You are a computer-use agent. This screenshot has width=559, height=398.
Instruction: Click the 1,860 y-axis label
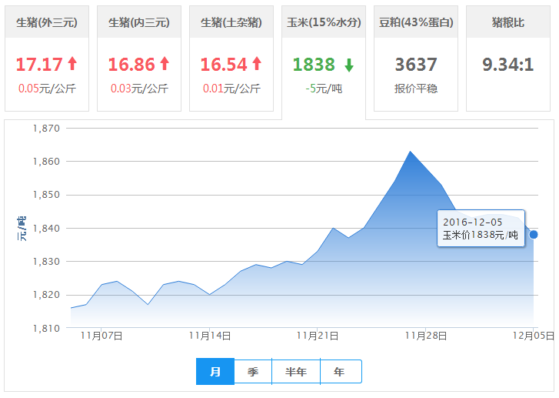coord(46,162)
